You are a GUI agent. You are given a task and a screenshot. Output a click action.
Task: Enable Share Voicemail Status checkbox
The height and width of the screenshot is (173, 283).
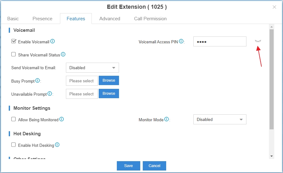(x=13, y=55)
